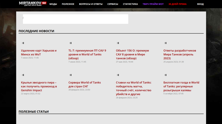Open the ПОЛЕЗНОЕ menu
This screenshot has width=222, height=124.
point(68,4)
